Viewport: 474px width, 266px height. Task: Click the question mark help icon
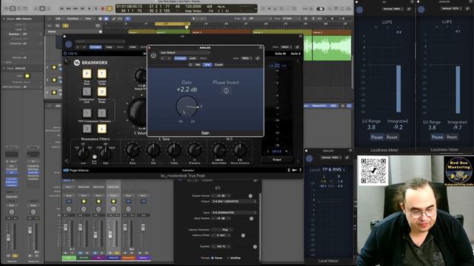coord(300,170)
